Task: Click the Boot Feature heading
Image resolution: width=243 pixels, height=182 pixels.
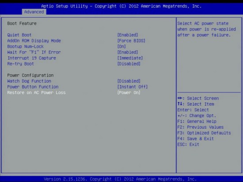Action: pos(22,23)
